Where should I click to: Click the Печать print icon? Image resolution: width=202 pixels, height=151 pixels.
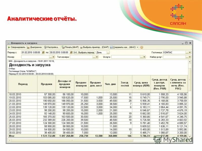click(63, 47)
